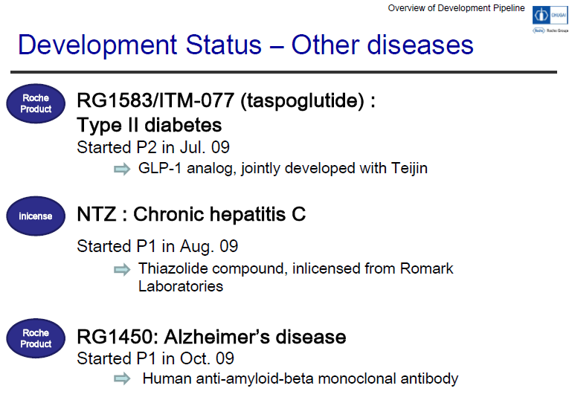Click the Roche Product badge beside RG1583
The height and width of the screenshot is (400, 572).
36,103
